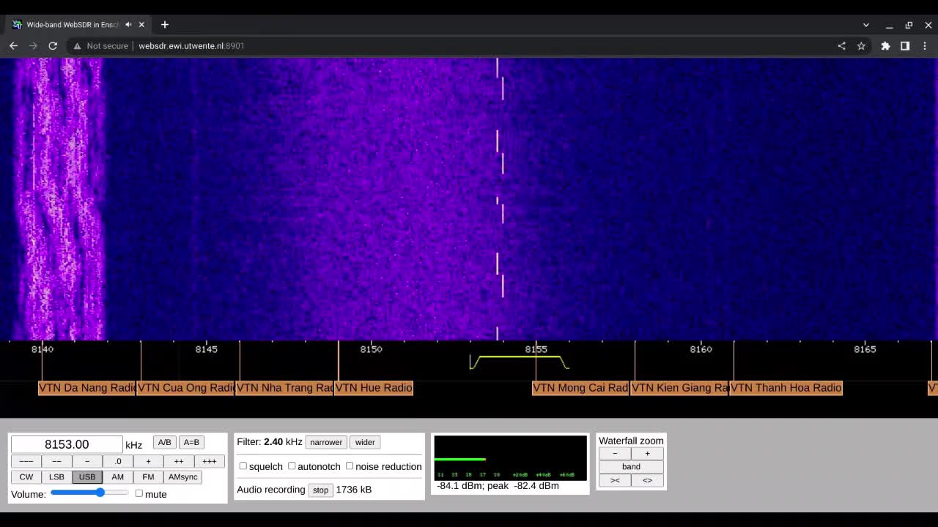938x527 pixels.
Task: Click the strong signal in the waterfall near 8140
Action: tap(59, 199)
